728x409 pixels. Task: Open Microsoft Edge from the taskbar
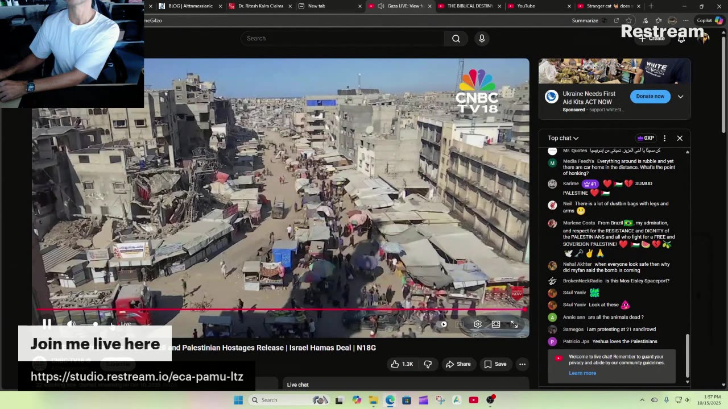coord(390,400)
